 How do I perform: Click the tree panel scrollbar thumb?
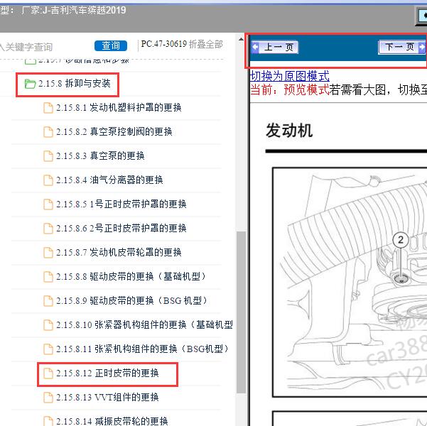point(241,312)
